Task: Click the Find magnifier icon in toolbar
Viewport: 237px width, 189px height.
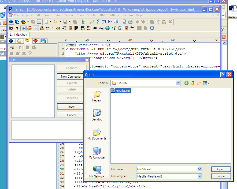Action: pyautogui.click(x=91, y=22)
